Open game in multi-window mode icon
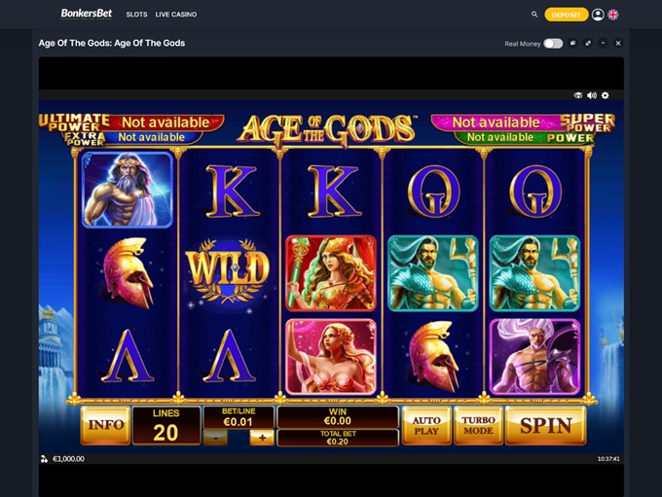 pos(572,43)
